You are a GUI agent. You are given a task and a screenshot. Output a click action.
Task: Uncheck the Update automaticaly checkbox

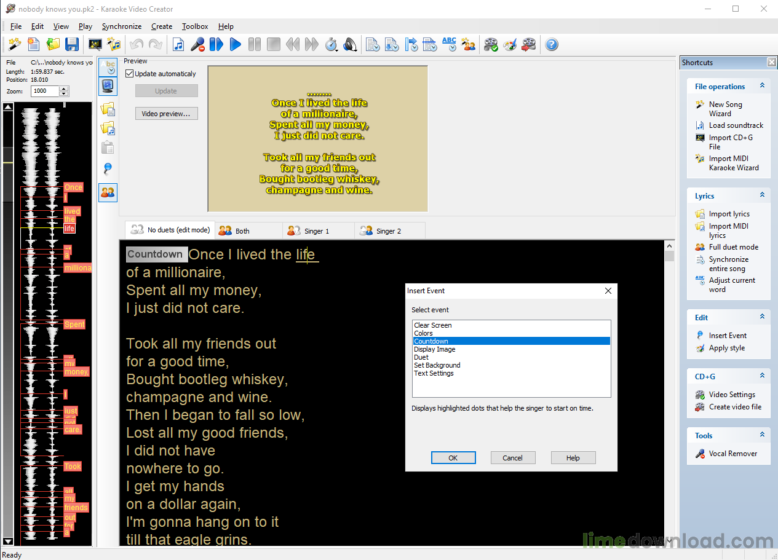tap(129, 73)
